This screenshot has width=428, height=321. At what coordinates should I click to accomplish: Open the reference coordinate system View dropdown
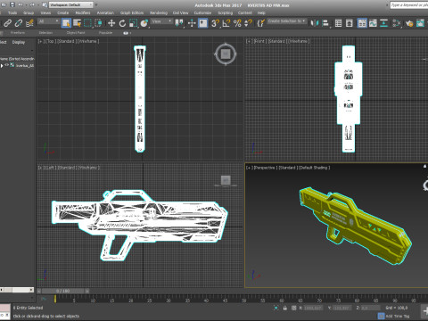(161, 21)
